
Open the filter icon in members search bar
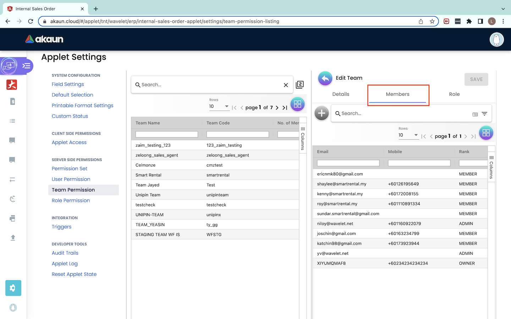pos(484,114)
